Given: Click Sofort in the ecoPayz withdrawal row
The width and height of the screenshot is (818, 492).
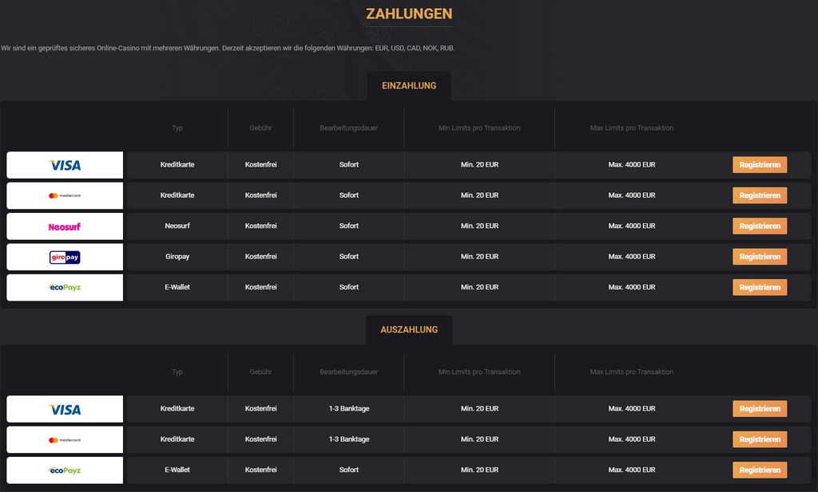Looking at the screenshot, I should pyautogui.click(x=349, y=470).
